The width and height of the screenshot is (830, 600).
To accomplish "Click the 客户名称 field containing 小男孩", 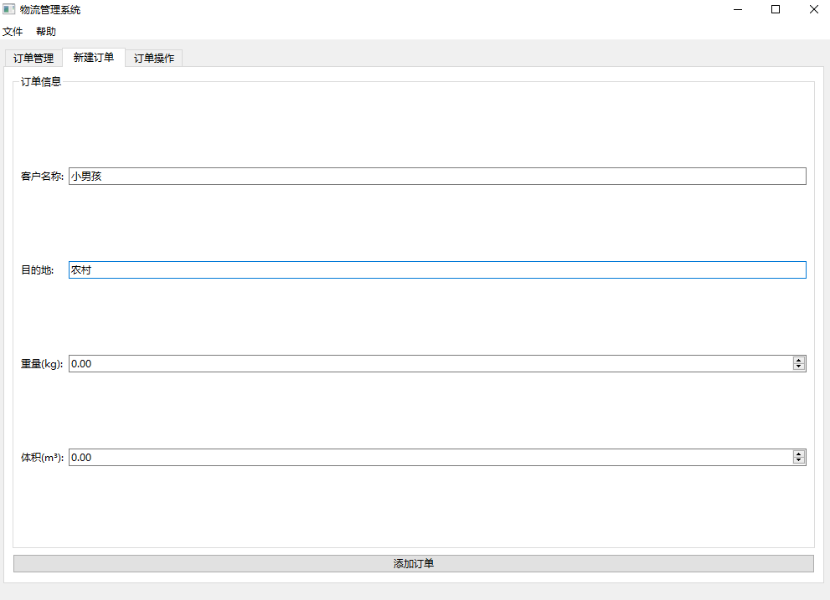I will click(436, 177).
